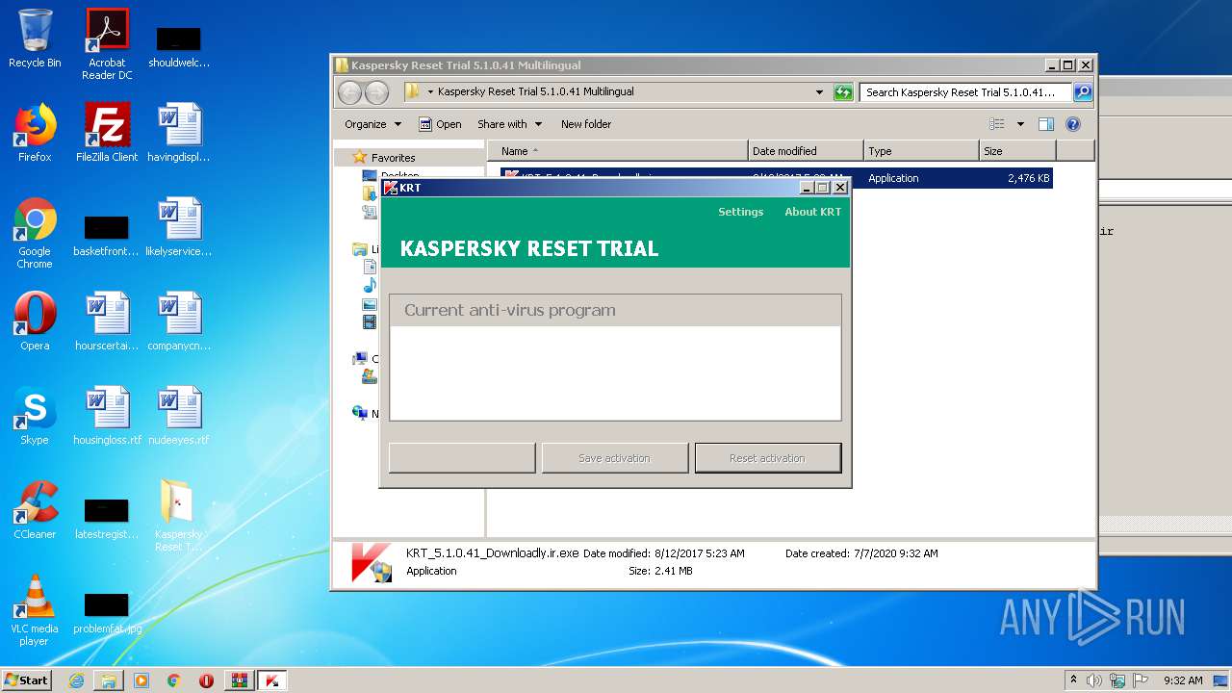Open breadcrumb arrow before folder name
The image size is (1232, 693).
coord(430,92)
